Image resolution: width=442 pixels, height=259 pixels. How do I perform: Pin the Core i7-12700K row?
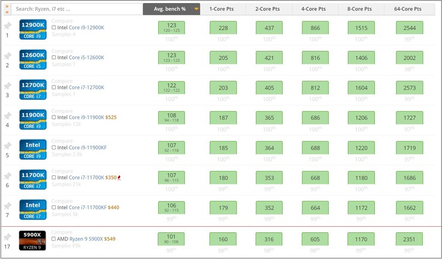click(8, 86)
